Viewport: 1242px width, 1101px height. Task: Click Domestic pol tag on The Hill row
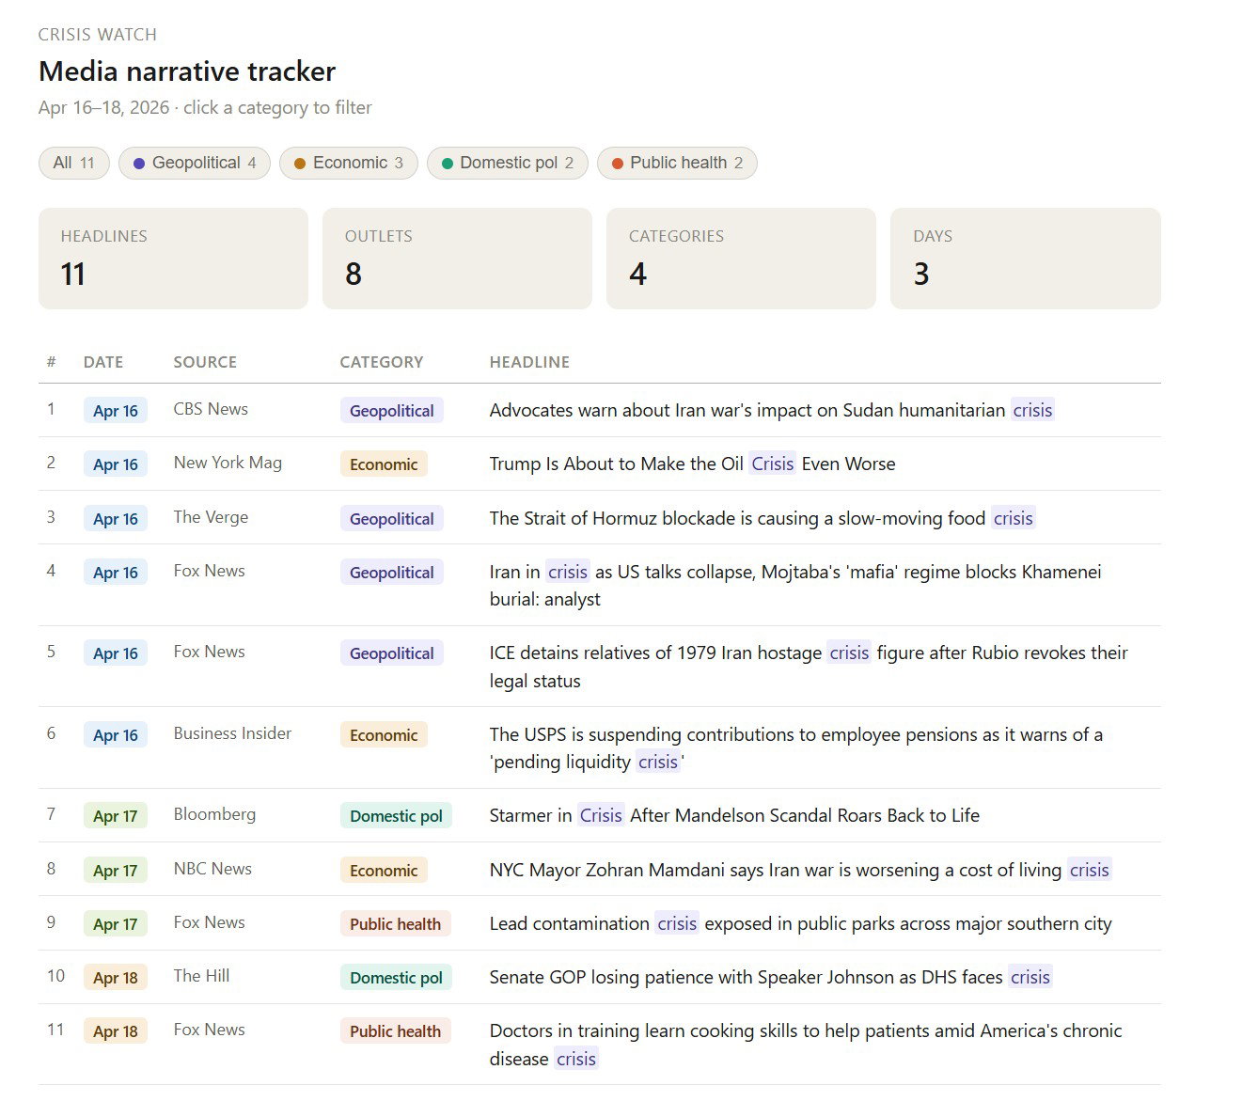(396, 978)
